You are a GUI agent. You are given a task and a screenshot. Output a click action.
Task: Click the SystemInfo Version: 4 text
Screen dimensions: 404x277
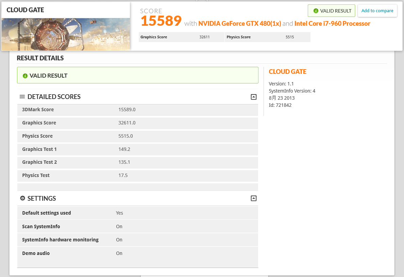(x=292, y=91)
